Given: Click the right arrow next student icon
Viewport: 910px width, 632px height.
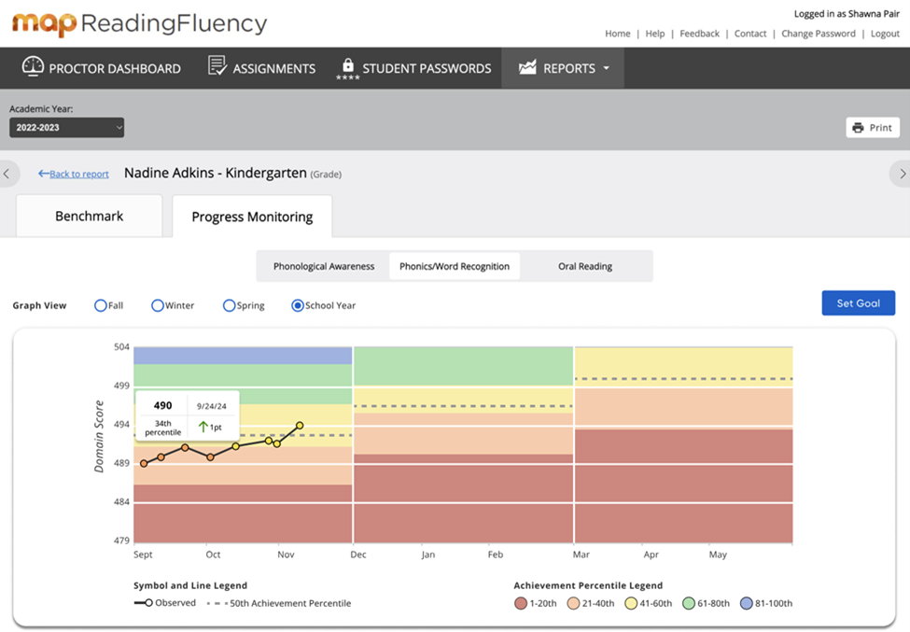Looking at the screenshot, I should click(902, 174).
